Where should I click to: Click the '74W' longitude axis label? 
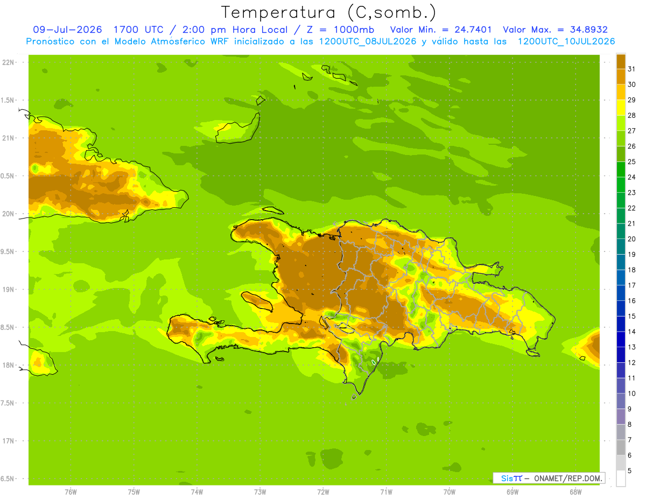click(196, 492)
